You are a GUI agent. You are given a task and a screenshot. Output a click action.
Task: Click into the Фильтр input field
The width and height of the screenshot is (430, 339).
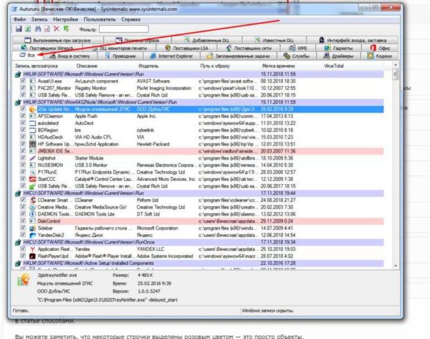[124, 29]
